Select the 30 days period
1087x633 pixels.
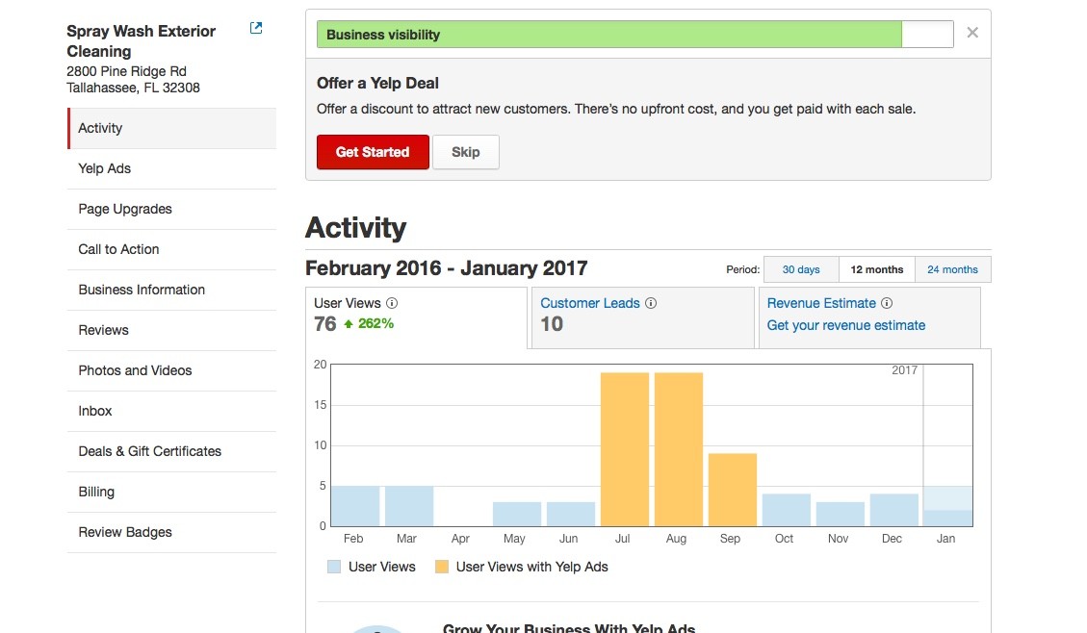(x=801, y=269)
